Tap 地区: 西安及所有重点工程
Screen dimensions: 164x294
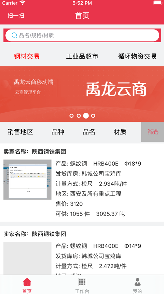(89, 194)
